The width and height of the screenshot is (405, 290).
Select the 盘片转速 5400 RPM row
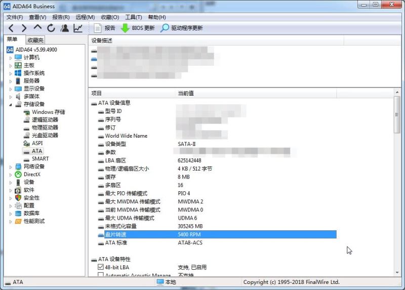tap(217, 234)
